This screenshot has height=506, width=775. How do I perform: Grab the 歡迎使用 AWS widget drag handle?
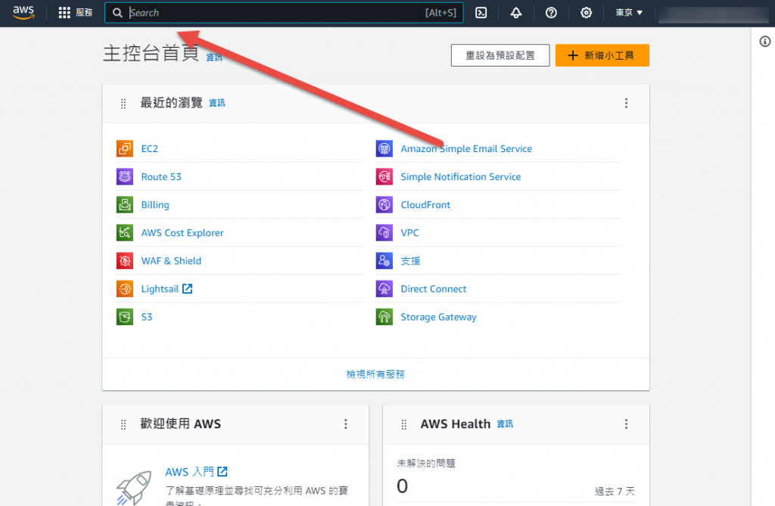pyautogui.click(x=123, y=424)
